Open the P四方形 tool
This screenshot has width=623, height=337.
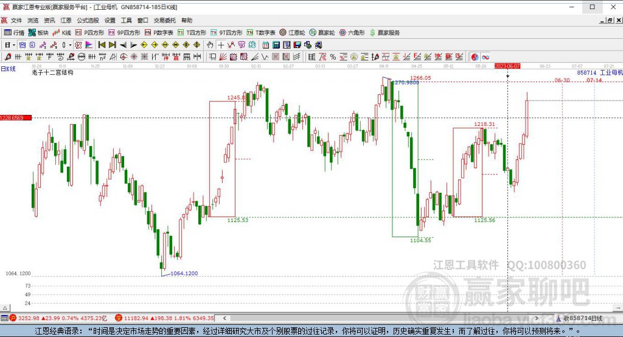(x=90, y=33)
